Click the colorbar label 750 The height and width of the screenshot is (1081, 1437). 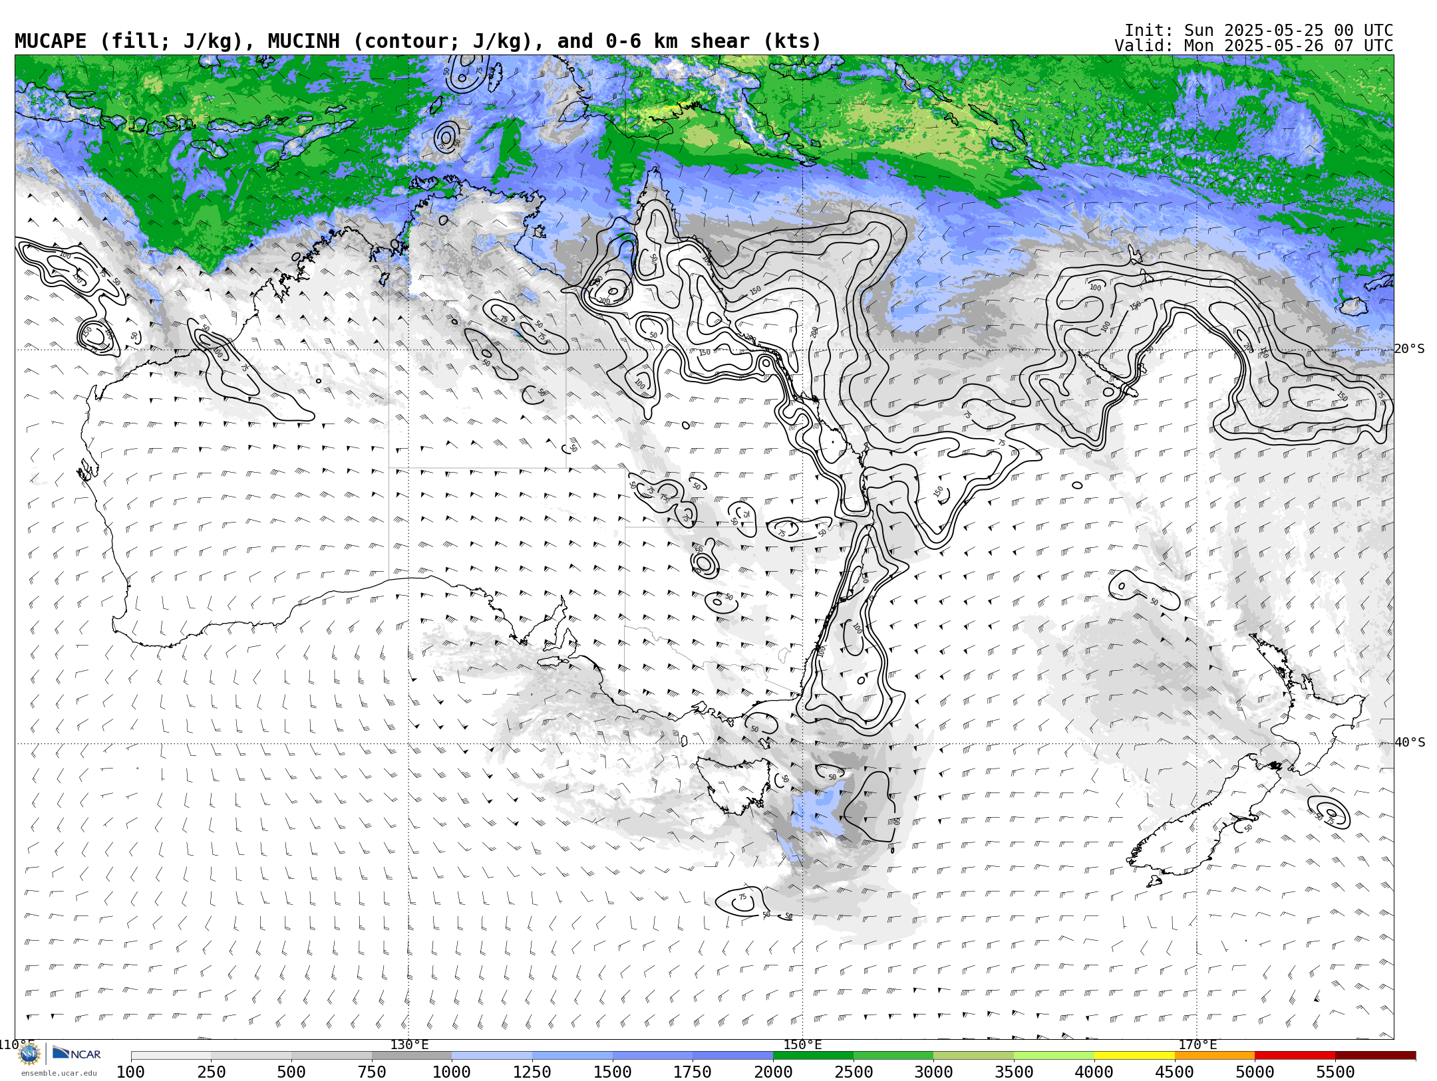(x=372, y=1072)
